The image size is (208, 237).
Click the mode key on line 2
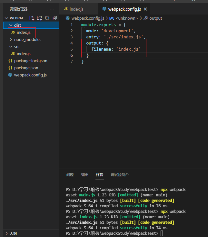(91, 31)
